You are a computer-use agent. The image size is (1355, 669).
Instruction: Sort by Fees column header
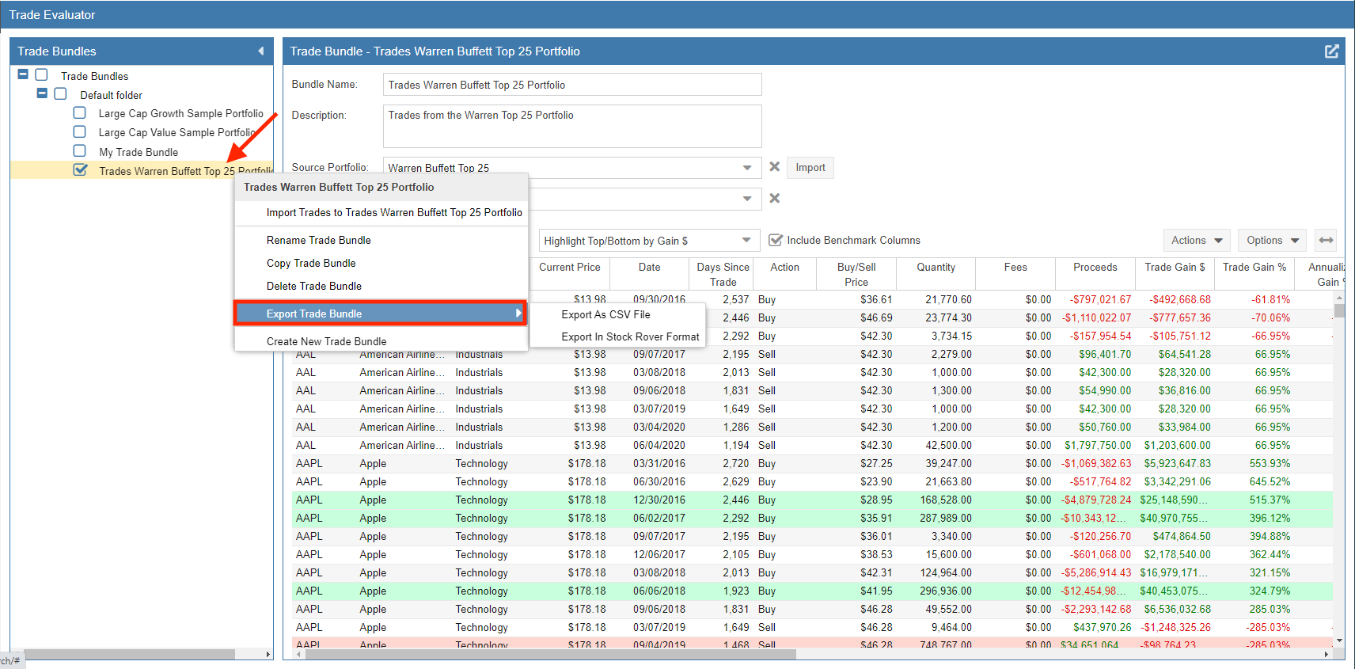pyautogui.click(x=1015, y=274)
